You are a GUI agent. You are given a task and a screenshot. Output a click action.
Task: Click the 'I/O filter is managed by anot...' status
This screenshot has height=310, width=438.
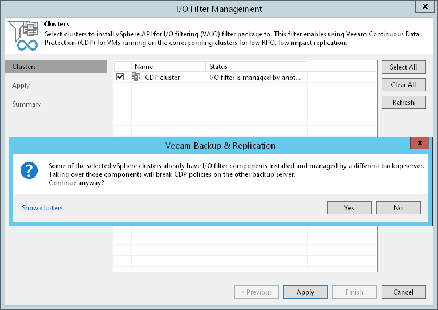[255, 77]
